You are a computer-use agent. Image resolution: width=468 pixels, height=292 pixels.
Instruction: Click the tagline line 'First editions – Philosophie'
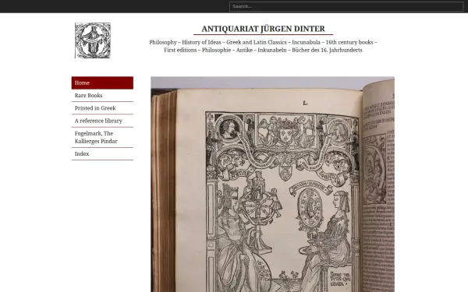tap(263, 50)
